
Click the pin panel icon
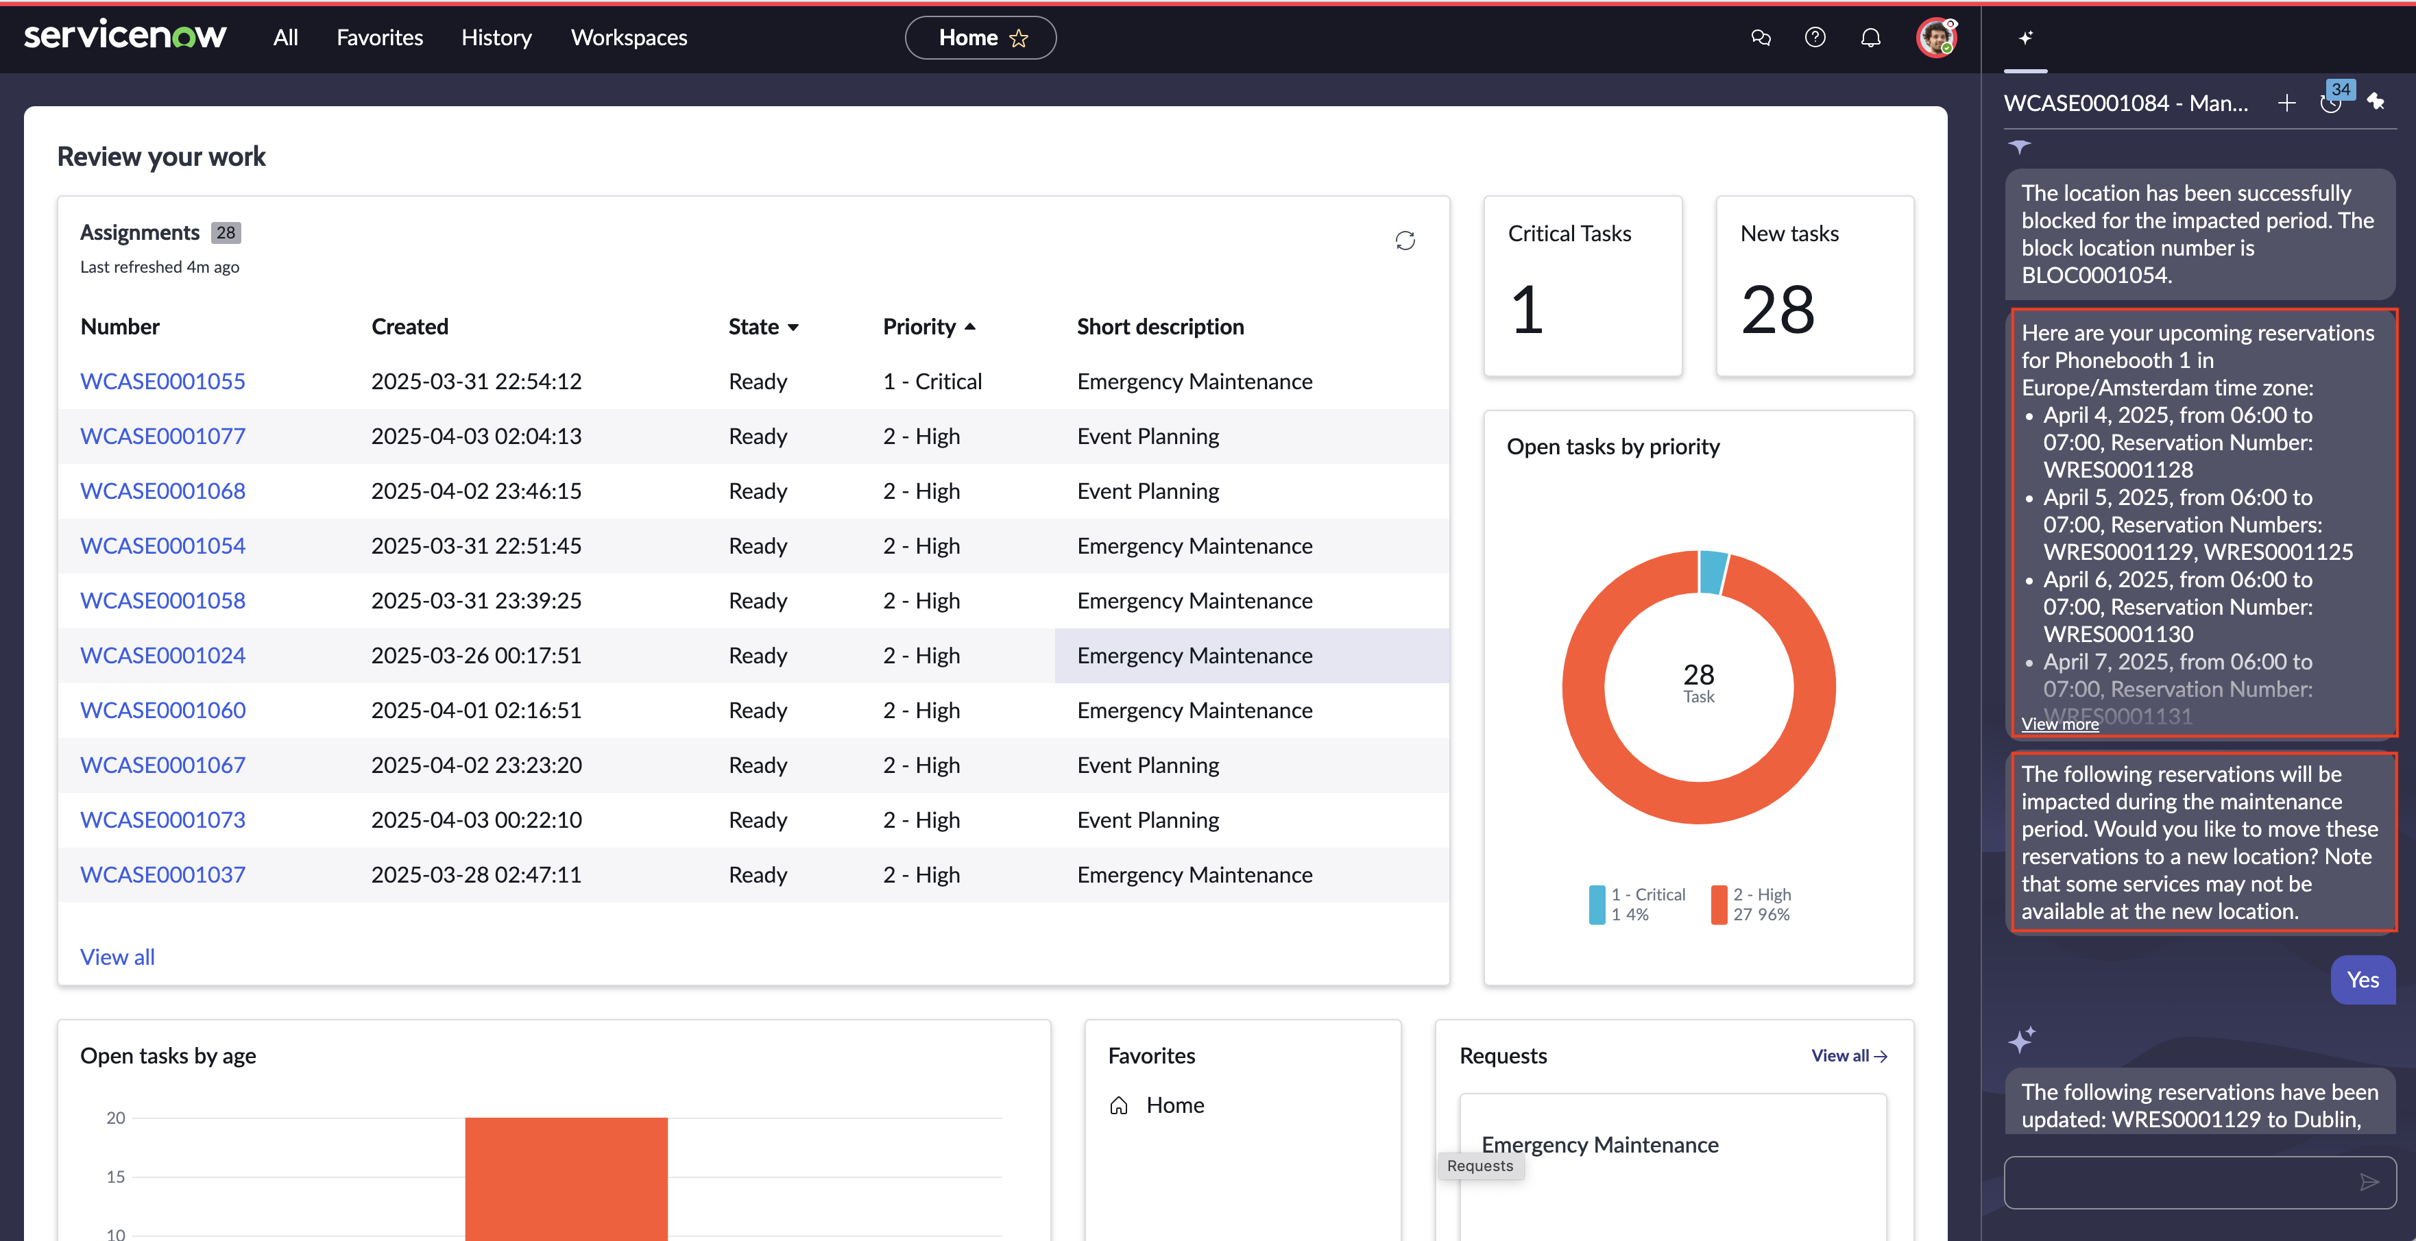[2376, 101]
